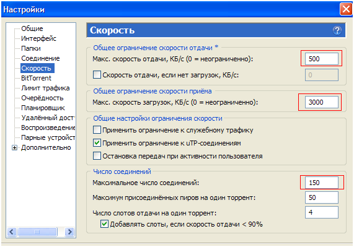This screenshot has height=247, width=354.
Task: Click the peers per torrent field (50)
Action: [x=322, y=197]
